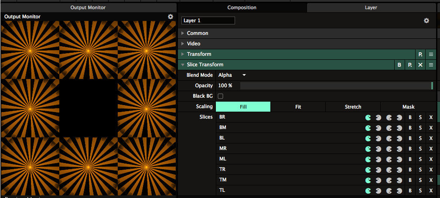The width and height of the screenshot is (440, 198).
Task: Toggle Slice Transform bypass B button
Action: click(399, 65)
